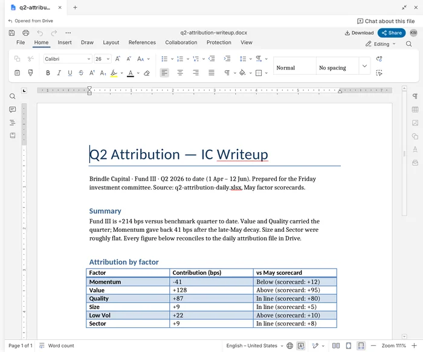Open the Comments panel in the left sidebar

tap(13, 109)
